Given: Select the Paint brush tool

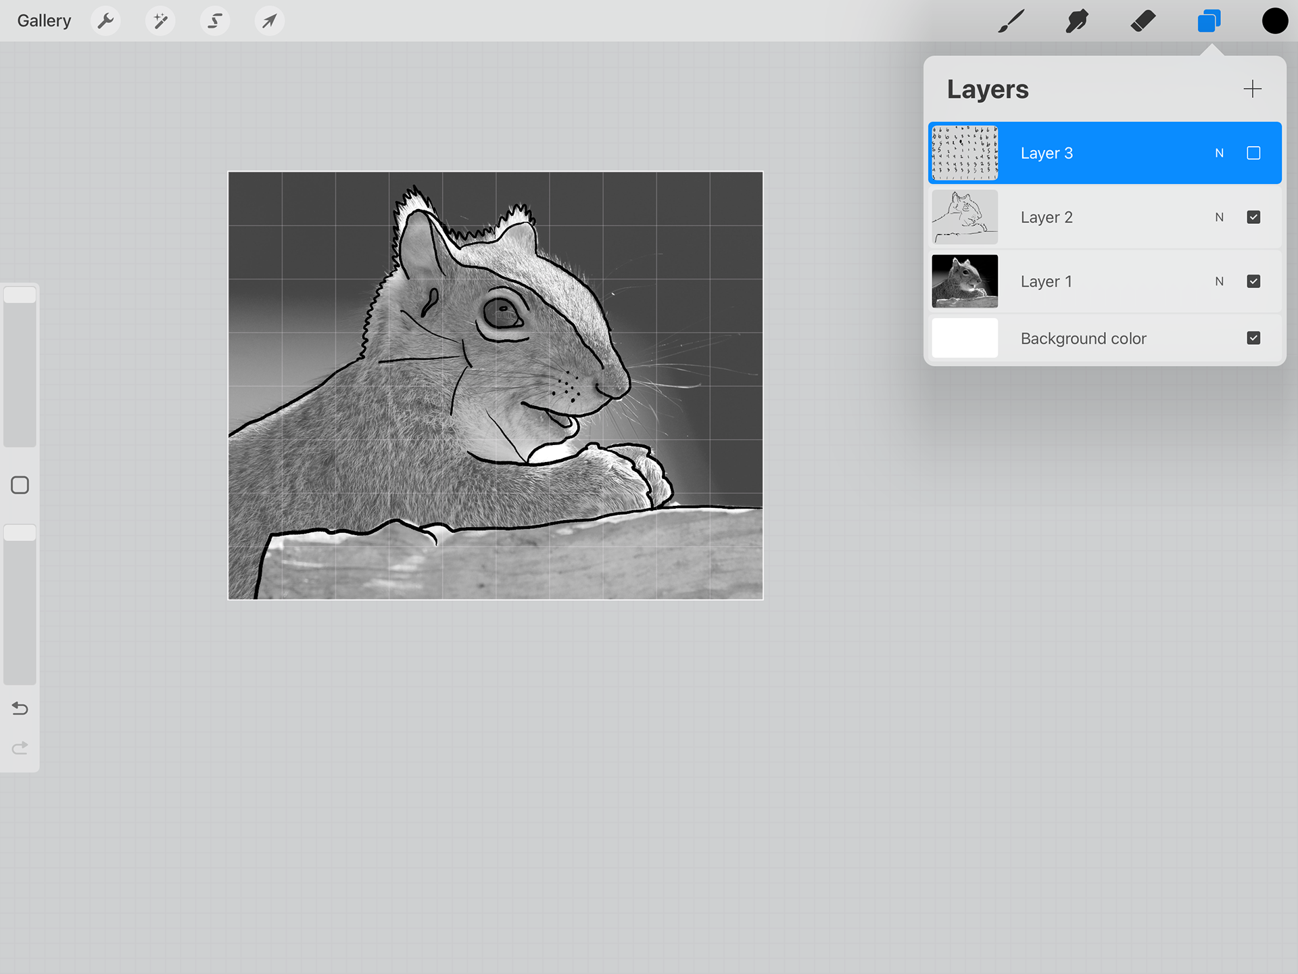Looking at the screenshot, I should (x=1011, y=21).
